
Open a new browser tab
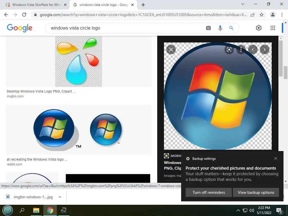point(143,5)
